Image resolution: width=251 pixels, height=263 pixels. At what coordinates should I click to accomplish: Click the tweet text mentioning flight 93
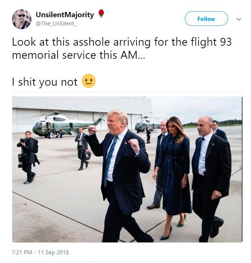(122, 49)
